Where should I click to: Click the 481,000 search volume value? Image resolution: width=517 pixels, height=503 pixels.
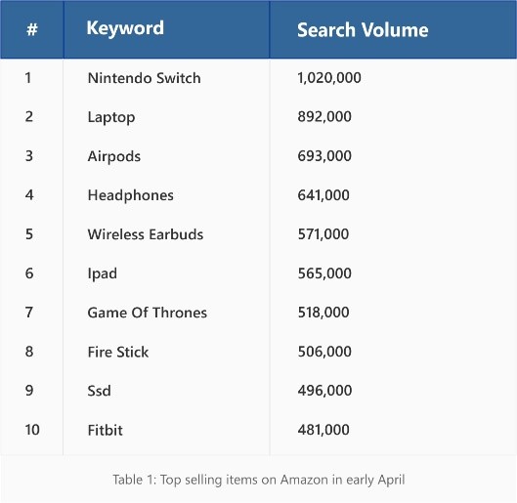[x=323, y=430]
